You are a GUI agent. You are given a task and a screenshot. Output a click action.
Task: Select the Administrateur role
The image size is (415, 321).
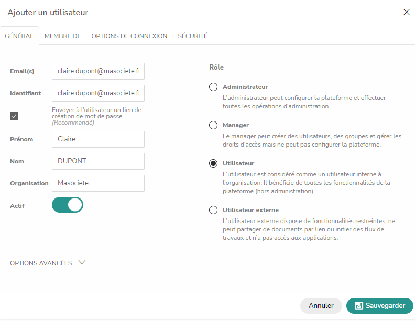tap(213, 87)
